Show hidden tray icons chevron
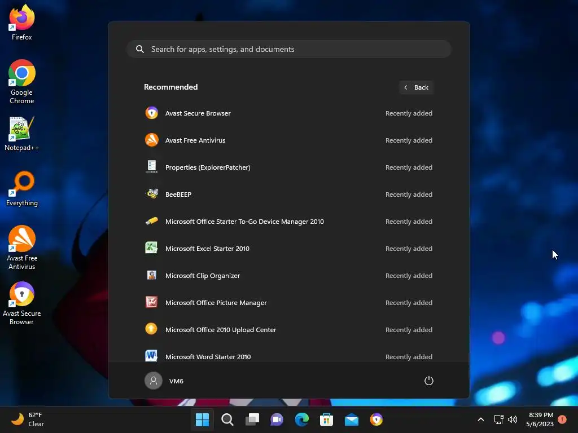Image resolution: width=578 pixels, height=433 pixels. [x=481, y=419]
